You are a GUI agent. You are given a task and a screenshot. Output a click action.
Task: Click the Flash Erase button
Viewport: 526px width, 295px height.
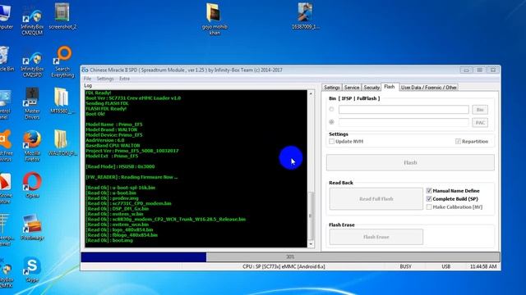[376, 237]
